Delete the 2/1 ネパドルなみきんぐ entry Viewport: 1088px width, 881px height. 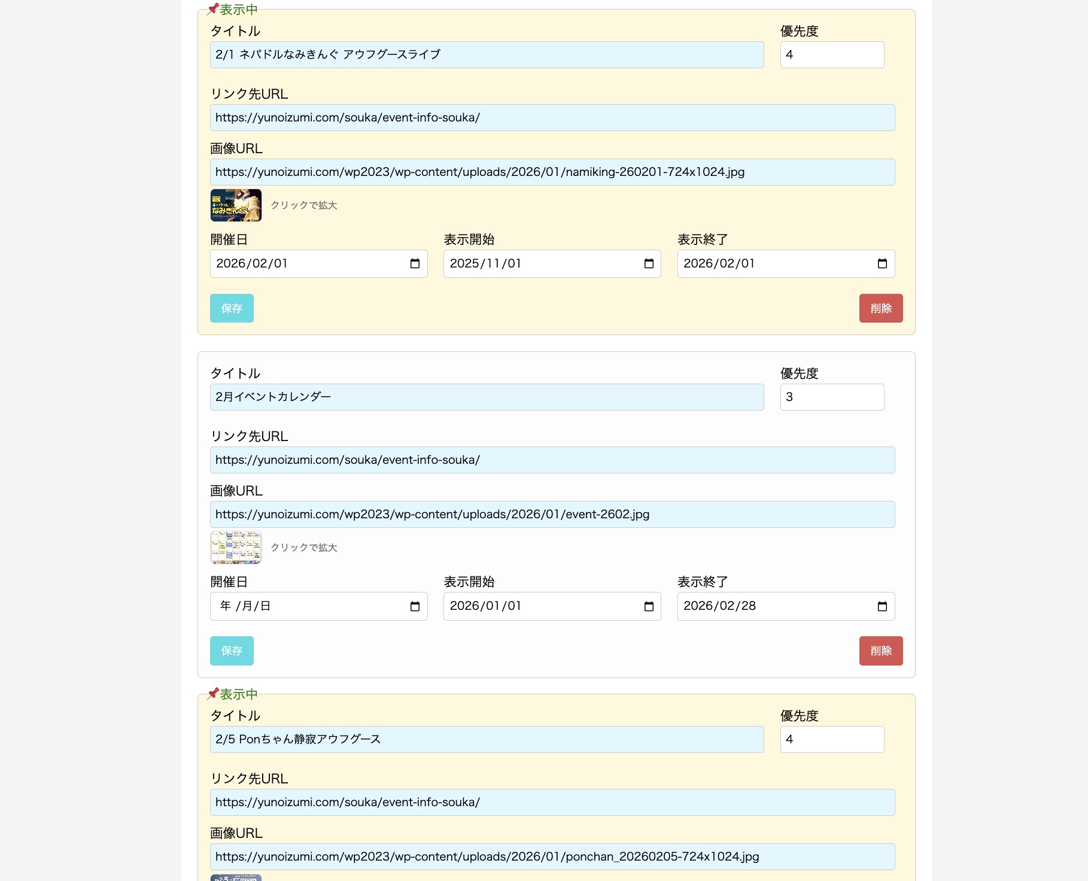point(881,308)
